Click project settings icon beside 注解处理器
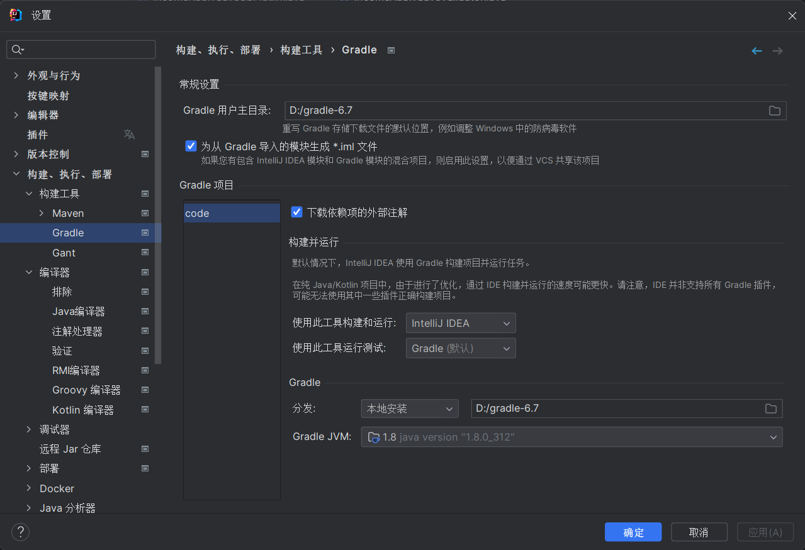 tap(145, 331)
